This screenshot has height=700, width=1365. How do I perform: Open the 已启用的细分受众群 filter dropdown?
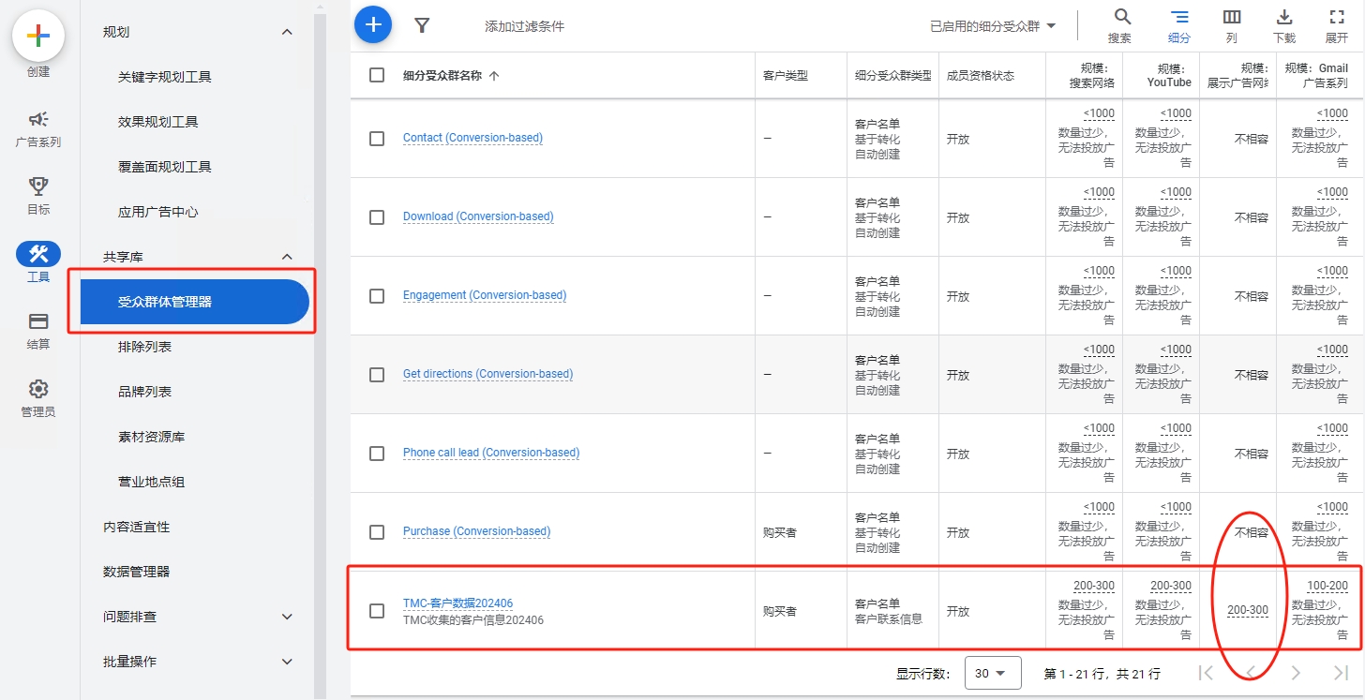[x=993, y=26]
